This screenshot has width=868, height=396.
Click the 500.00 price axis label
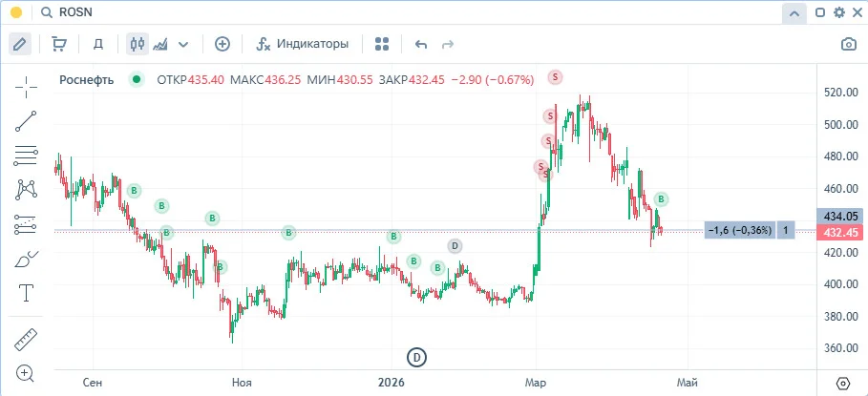(x=839, y=124)
